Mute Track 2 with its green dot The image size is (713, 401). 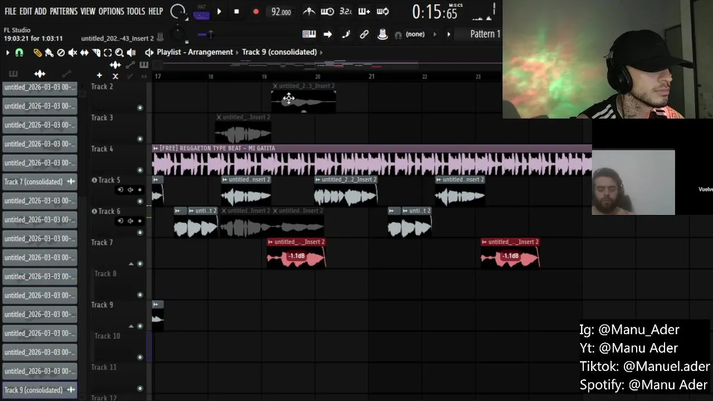(x=140, y=107)
